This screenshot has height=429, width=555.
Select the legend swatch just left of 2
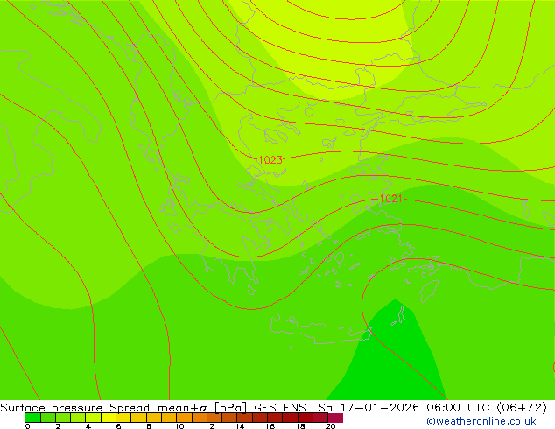(x=48, y=418)
